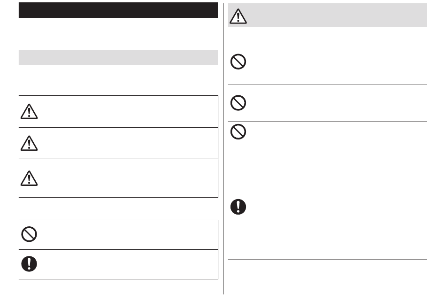Select the warning triangle in the tallest table row
The image size is (446, 308).
tap(29, 178)
